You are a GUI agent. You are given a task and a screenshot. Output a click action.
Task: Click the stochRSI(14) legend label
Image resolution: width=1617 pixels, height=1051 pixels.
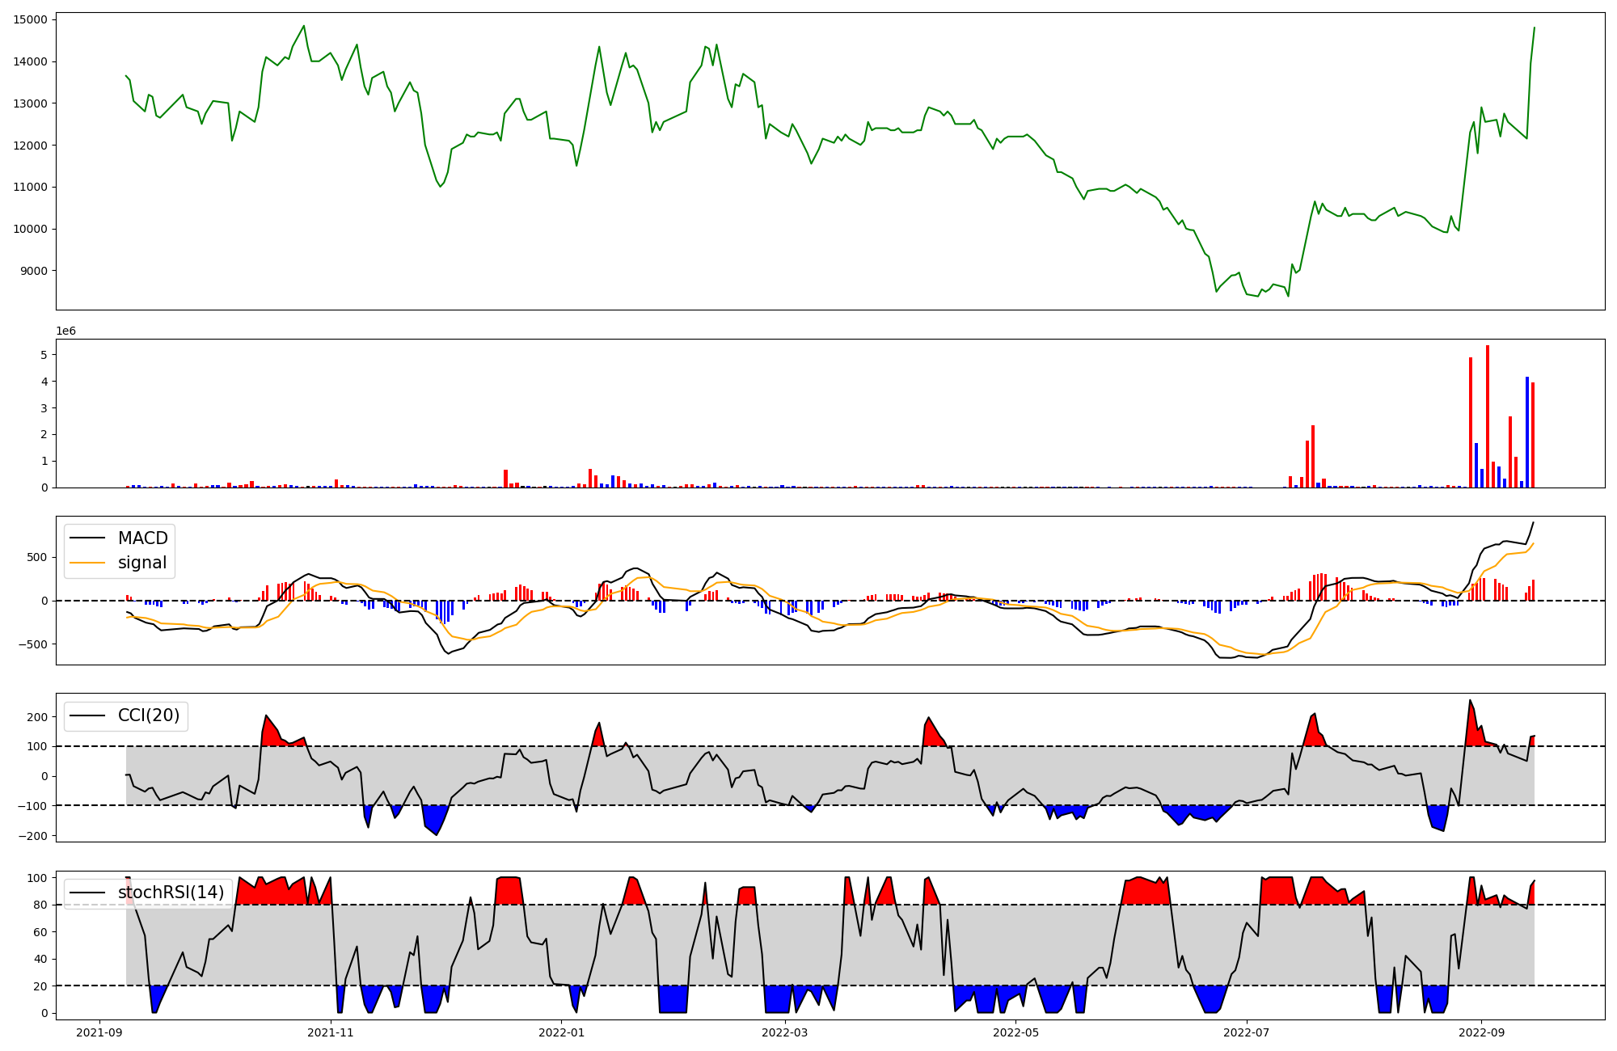(171, 893)
